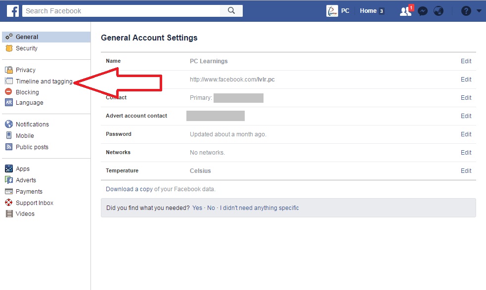Click the Mobile phone icon
Image resolution: width=486 pixels, height=290 pixels.
point(9,135)
